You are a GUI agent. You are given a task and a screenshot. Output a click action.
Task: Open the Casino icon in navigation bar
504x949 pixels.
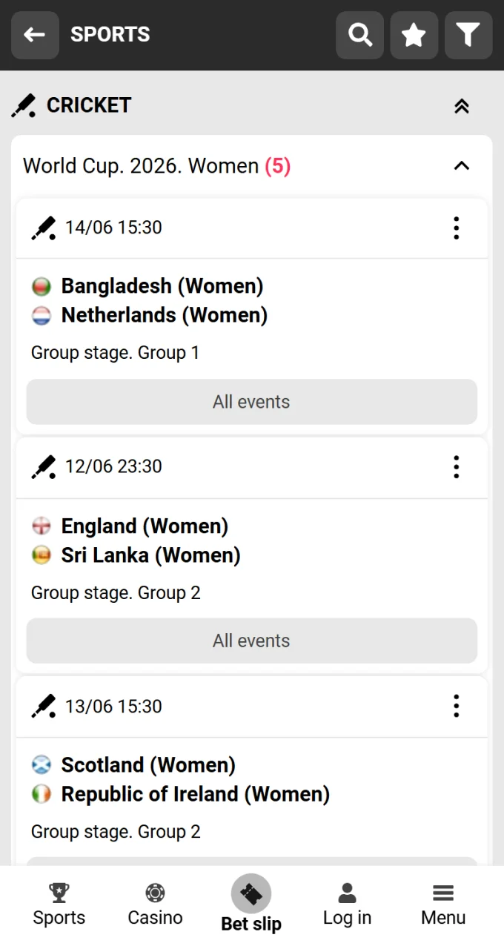click(x=154, y=893)
